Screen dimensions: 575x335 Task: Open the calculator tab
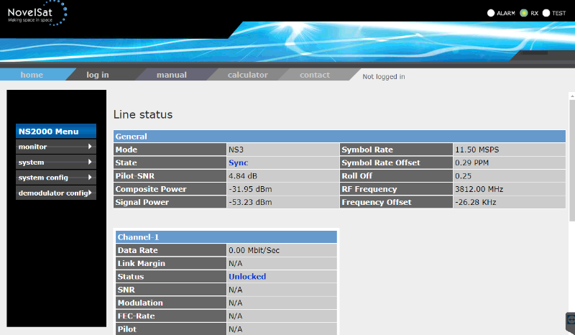(x=247, y=75)
